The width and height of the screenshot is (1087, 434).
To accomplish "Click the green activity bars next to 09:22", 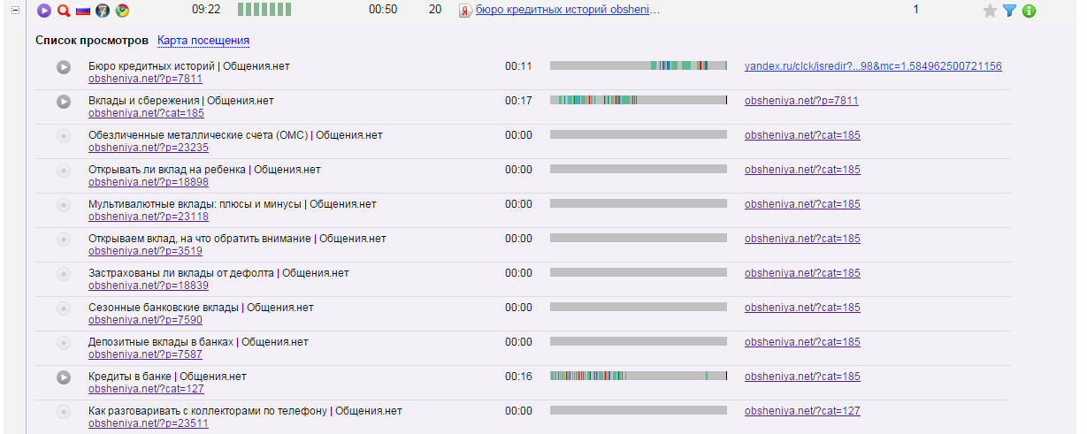I will [264, 10].
